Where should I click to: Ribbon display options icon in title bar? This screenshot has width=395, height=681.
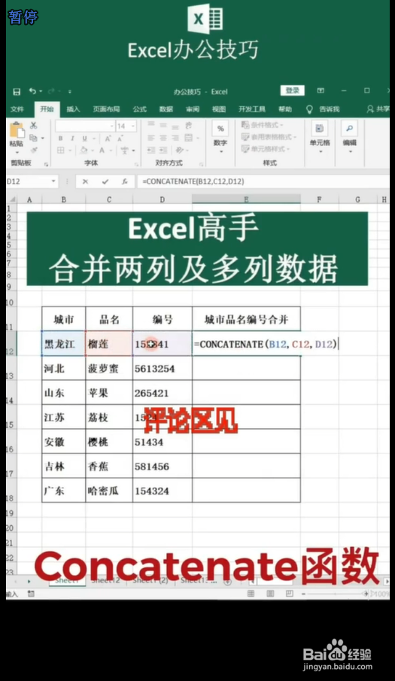click(321, 90)
